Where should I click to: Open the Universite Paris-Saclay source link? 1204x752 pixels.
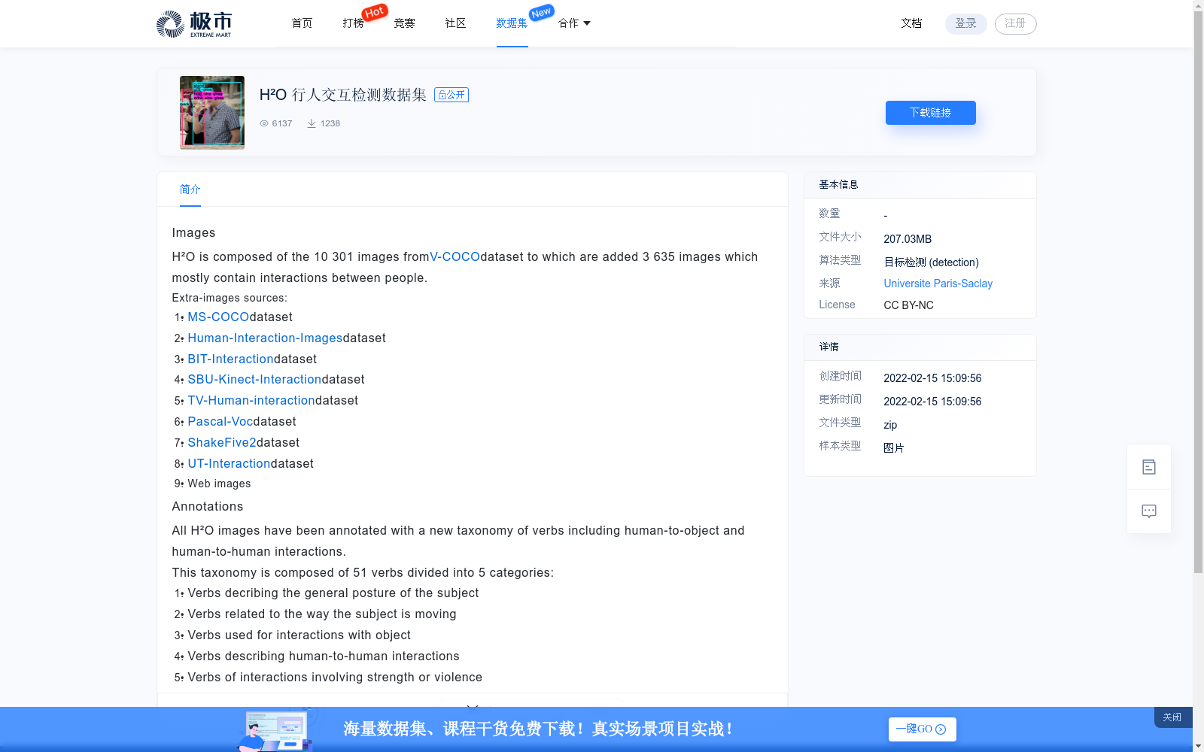tap(938, 284)
